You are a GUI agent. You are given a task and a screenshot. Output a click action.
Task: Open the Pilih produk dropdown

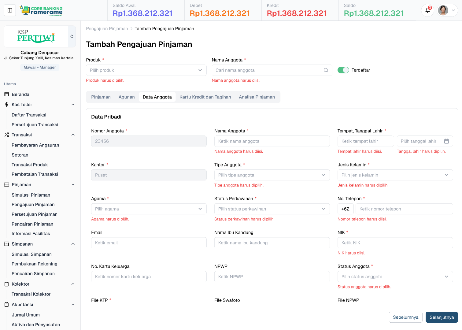coord(146,70)
